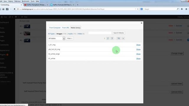Click the Search Media button
The height and width of the screenshot is (106, 189).
[118, 33]
